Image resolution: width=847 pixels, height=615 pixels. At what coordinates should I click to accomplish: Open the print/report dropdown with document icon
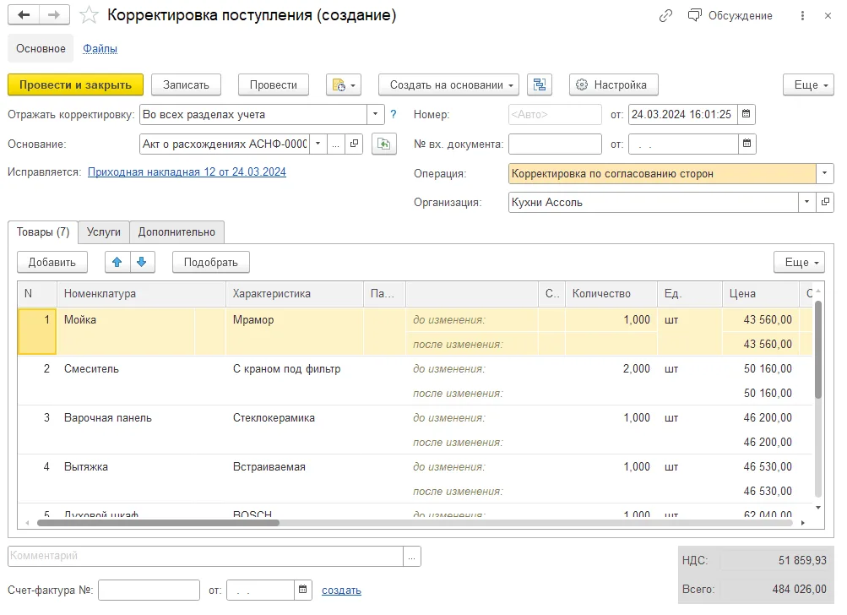pyautogui.click(x=344, y=84)
